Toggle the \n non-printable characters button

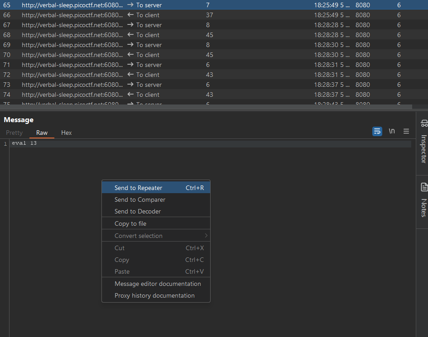(x=392, y=131)
